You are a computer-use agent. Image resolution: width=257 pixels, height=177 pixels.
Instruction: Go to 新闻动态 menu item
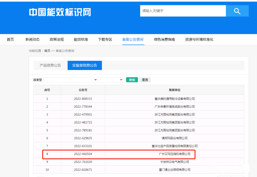tap(32, 40)
